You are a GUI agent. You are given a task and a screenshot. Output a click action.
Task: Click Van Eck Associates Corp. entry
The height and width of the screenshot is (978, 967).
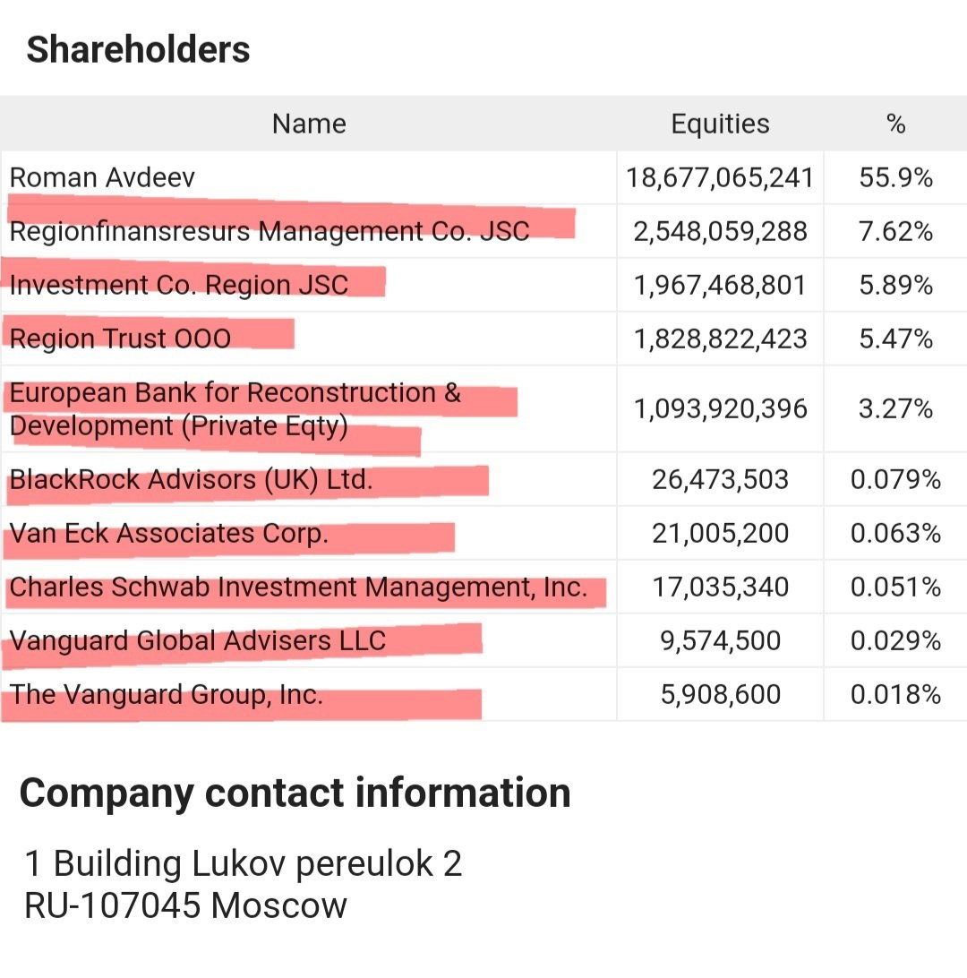pyautogui.click(x=169, y=534)
